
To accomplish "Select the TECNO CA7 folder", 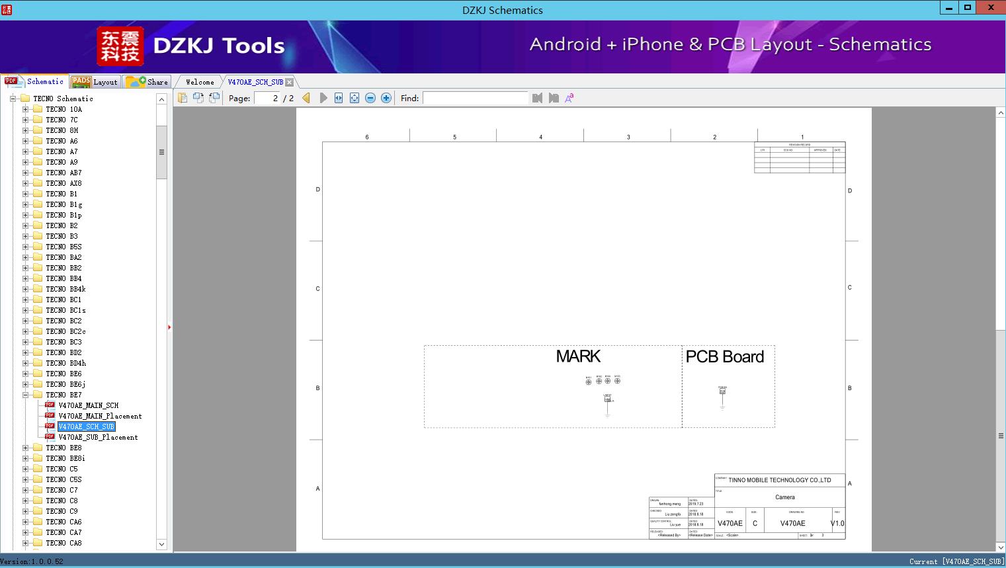I will (63, 532).
